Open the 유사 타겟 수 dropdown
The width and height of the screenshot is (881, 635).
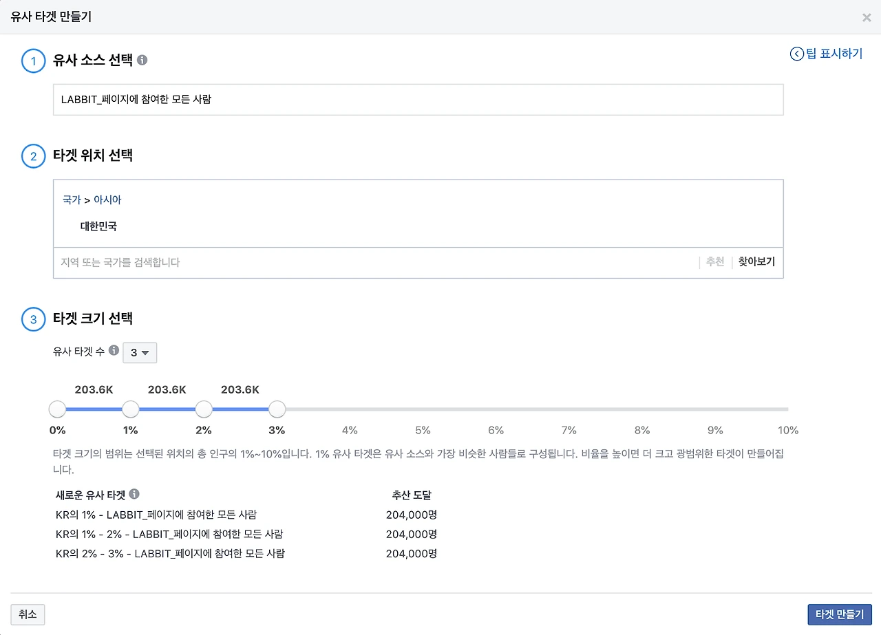140,352
